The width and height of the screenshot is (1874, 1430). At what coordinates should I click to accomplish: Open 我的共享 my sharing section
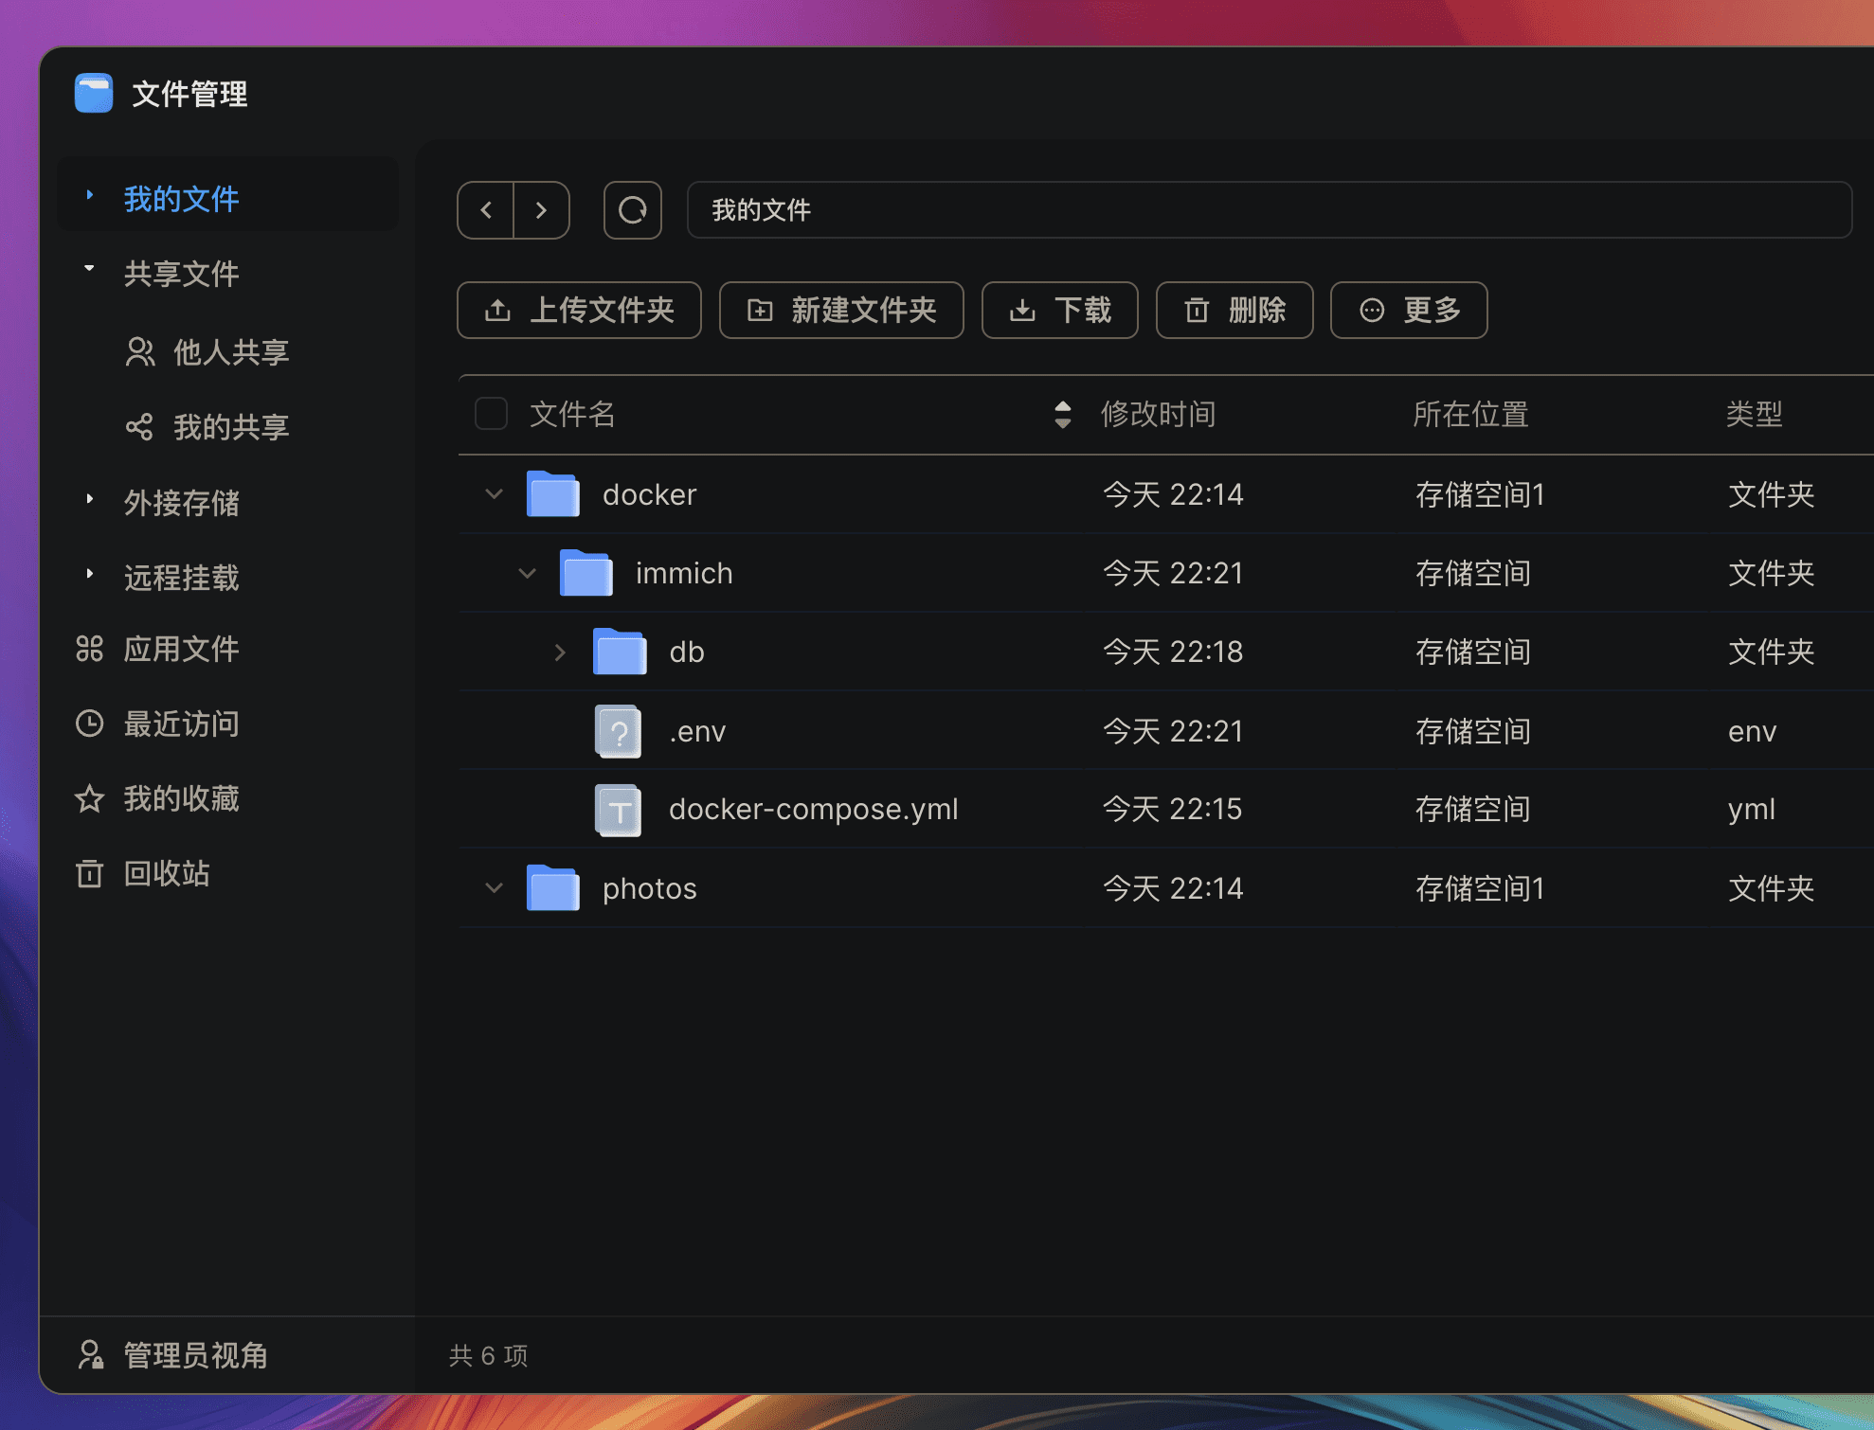[233, 426]
